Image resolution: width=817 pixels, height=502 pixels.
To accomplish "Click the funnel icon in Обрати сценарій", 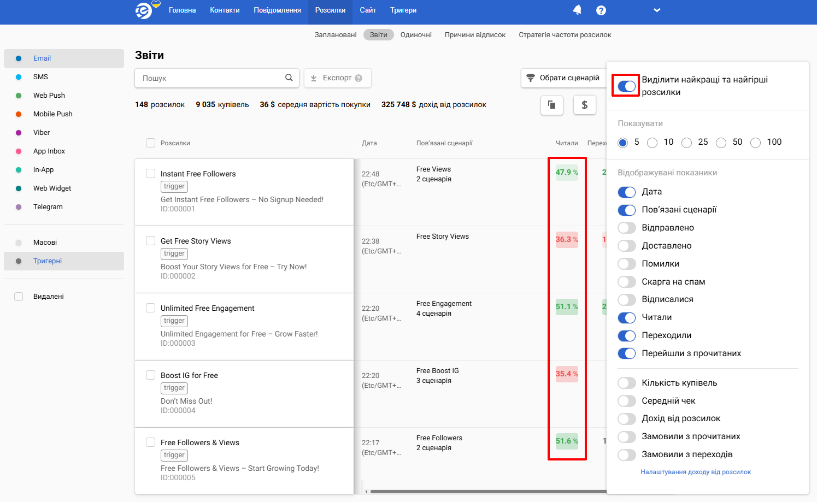I will [x=530, y=78].
